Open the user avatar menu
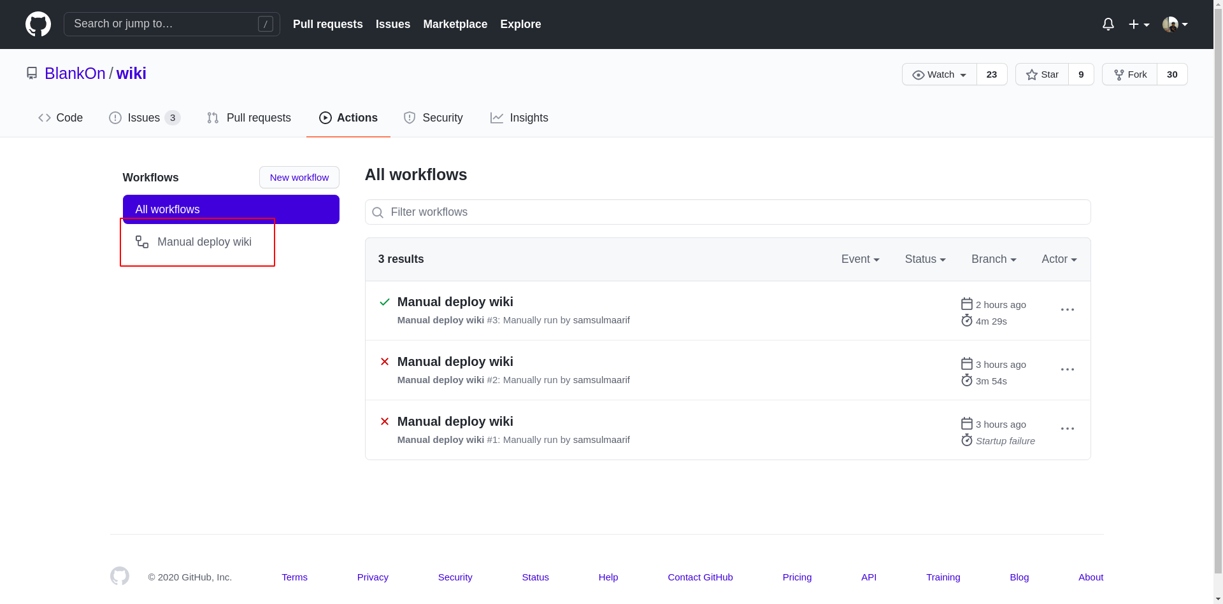The image size is (1223, 604). tap(1175, 24)
